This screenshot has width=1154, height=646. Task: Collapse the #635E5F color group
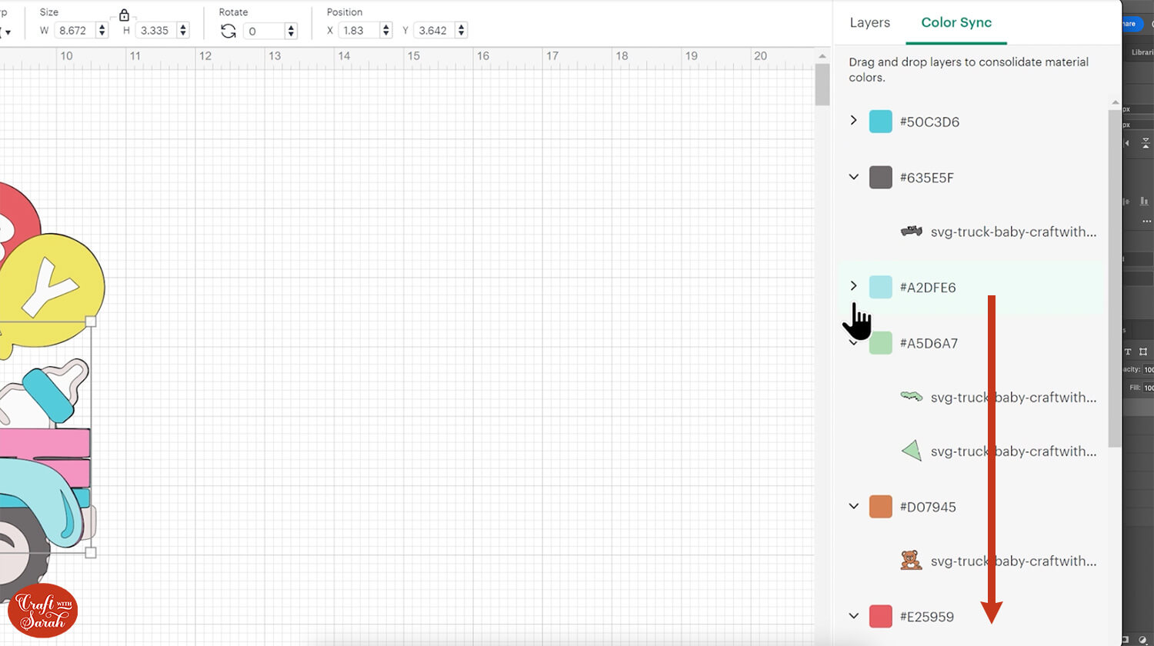pos(853,177)
